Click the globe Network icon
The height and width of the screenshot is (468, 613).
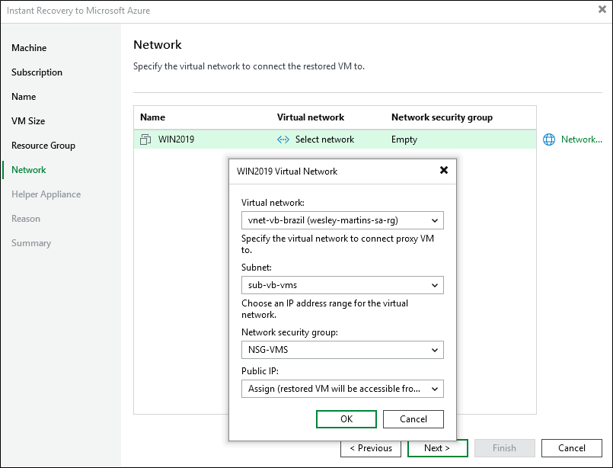pos(549,139)
